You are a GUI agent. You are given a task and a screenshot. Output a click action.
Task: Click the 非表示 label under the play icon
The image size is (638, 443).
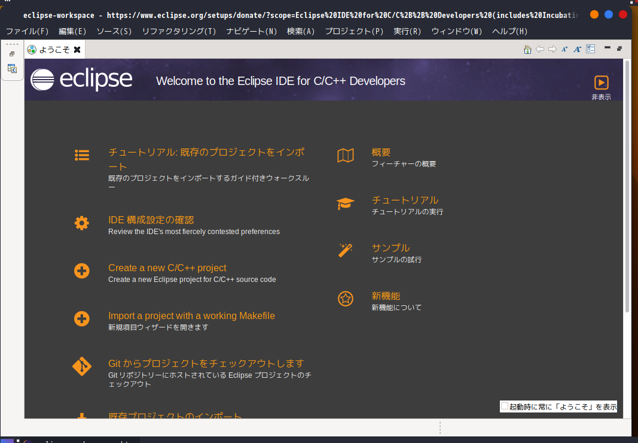pos(601,97)
